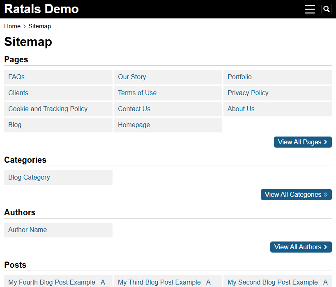Open the Blog page link
The height and width of the screenshot is (287, 336).
point(58,125)
